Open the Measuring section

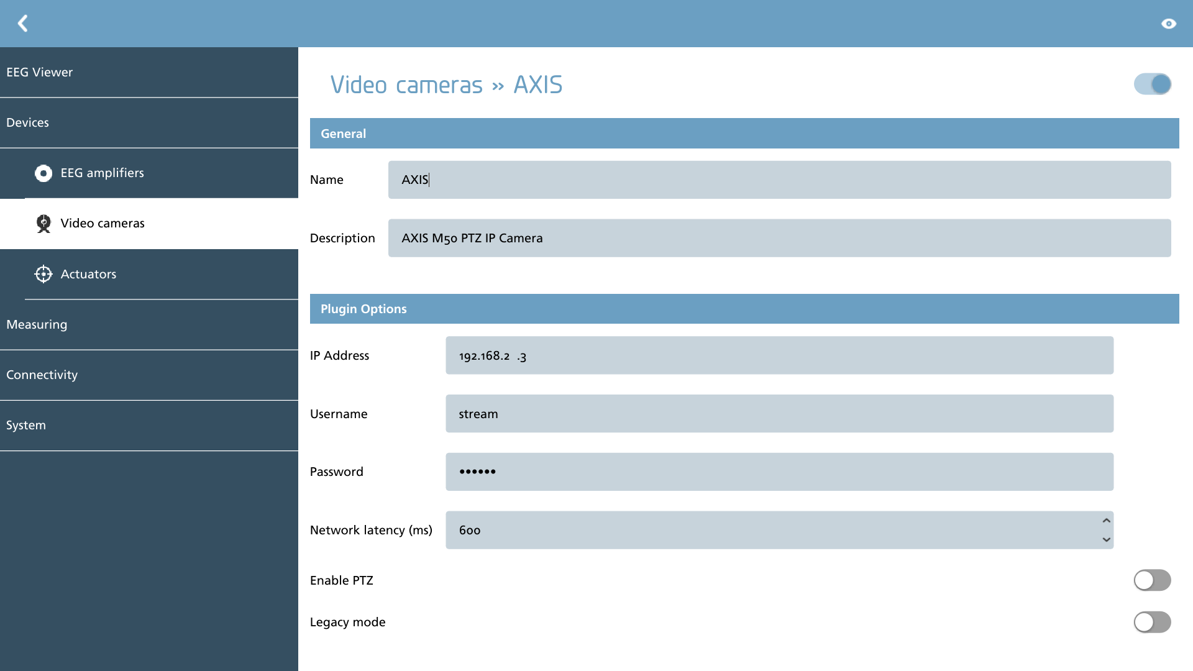point(149,324)
